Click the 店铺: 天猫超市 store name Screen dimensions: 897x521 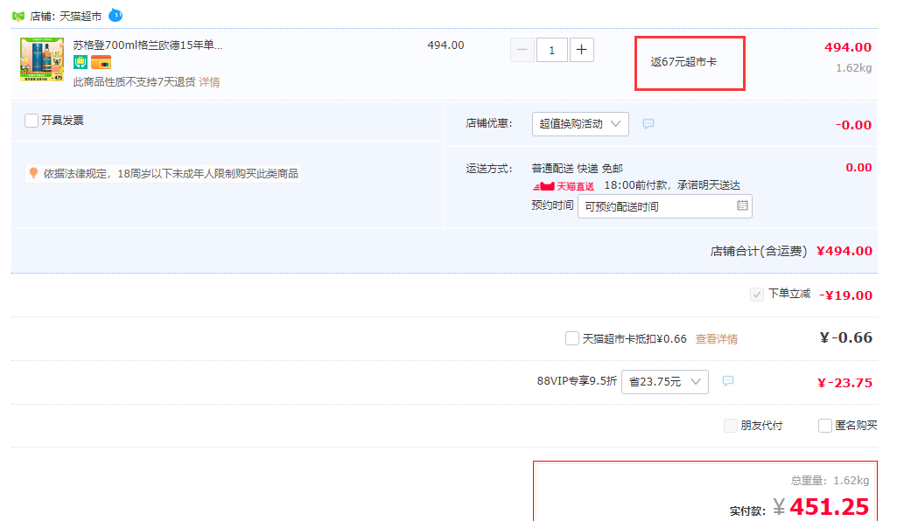pyautogui.click(x=66, y=16)
